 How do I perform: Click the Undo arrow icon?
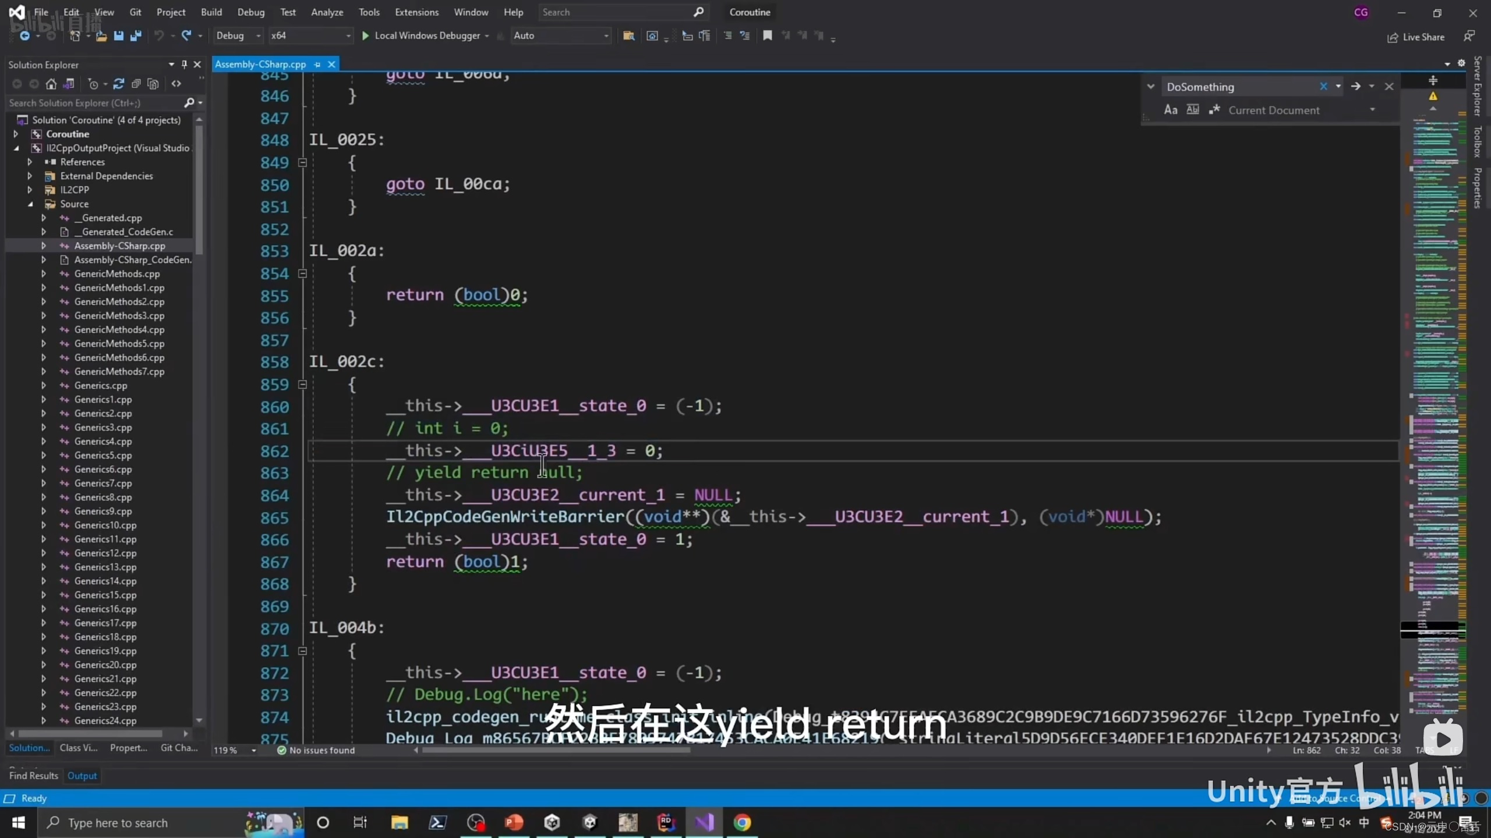click(158, 36)
